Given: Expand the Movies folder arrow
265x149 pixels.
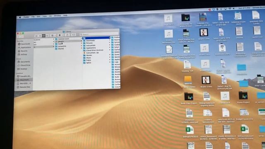Looking at the screenshot, I should (x=109, y=55).
